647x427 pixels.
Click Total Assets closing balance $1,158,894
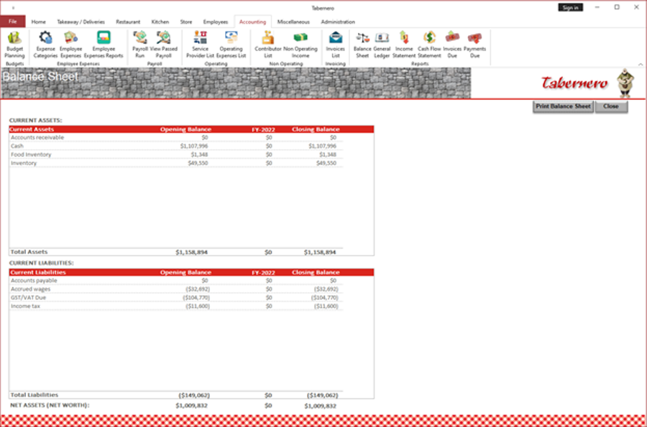pos(320,252)
